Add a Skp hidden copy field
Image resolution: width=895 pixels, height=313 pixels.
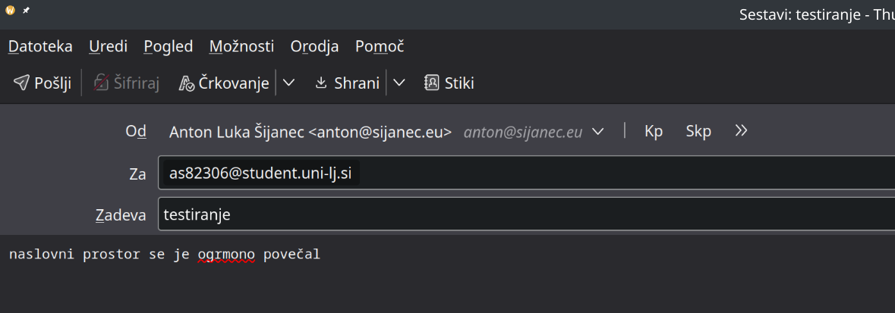[698, 131]
